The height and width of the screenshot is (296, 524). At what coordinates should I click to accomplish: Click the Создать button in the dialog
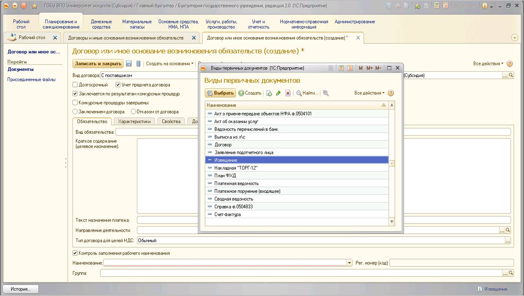click(250, 93)
